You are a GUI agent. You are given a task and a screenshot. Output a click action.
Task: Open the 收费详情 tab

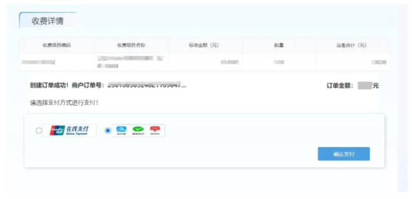pos(47,21)
